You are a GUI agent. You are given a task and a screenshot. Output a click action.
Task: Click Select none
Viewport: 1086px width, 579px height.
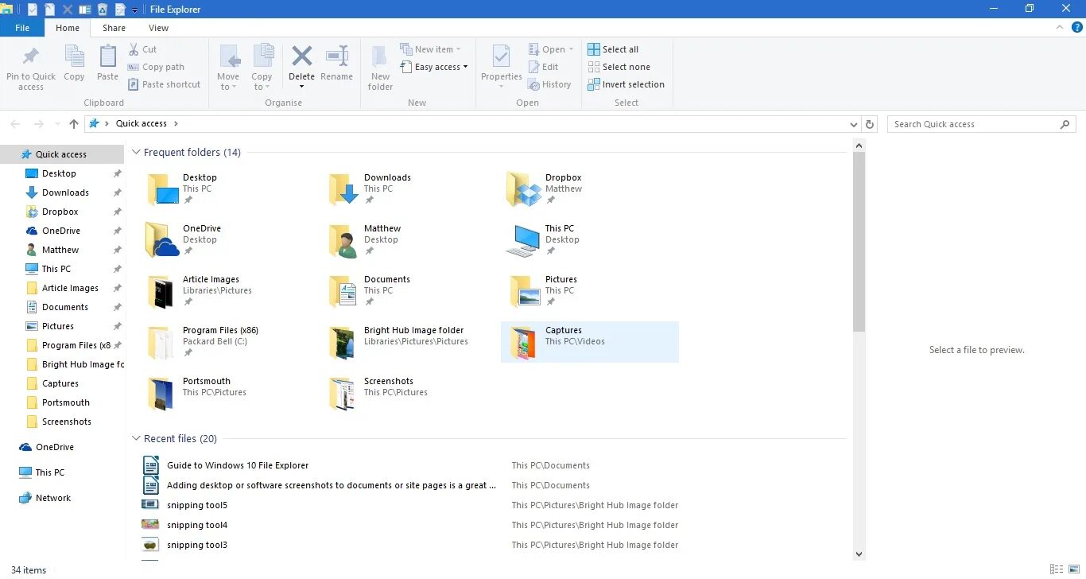(619, 67)
